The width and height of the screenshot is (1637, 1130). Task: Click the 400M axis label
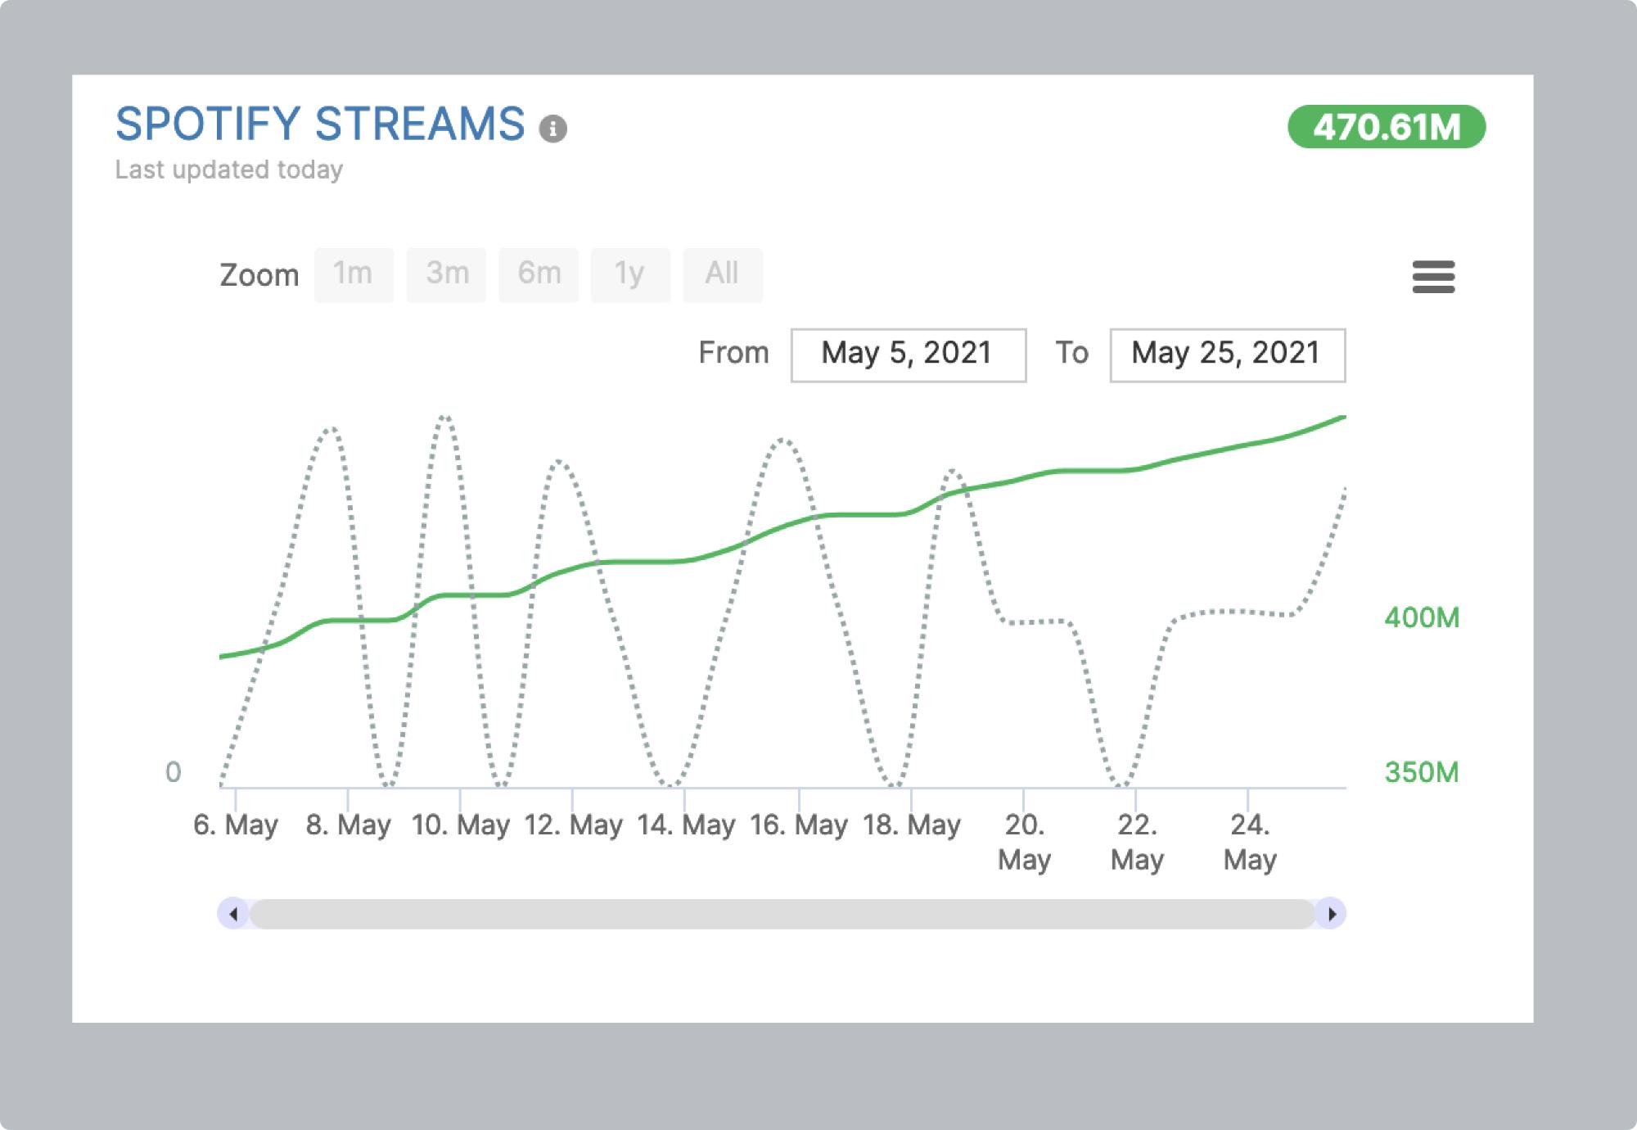point(1422,617)
